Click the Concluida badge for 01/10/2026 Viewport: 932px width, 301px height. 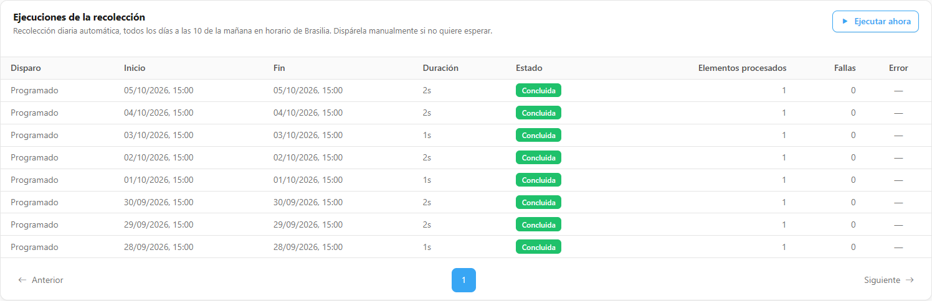coord(538,180)
